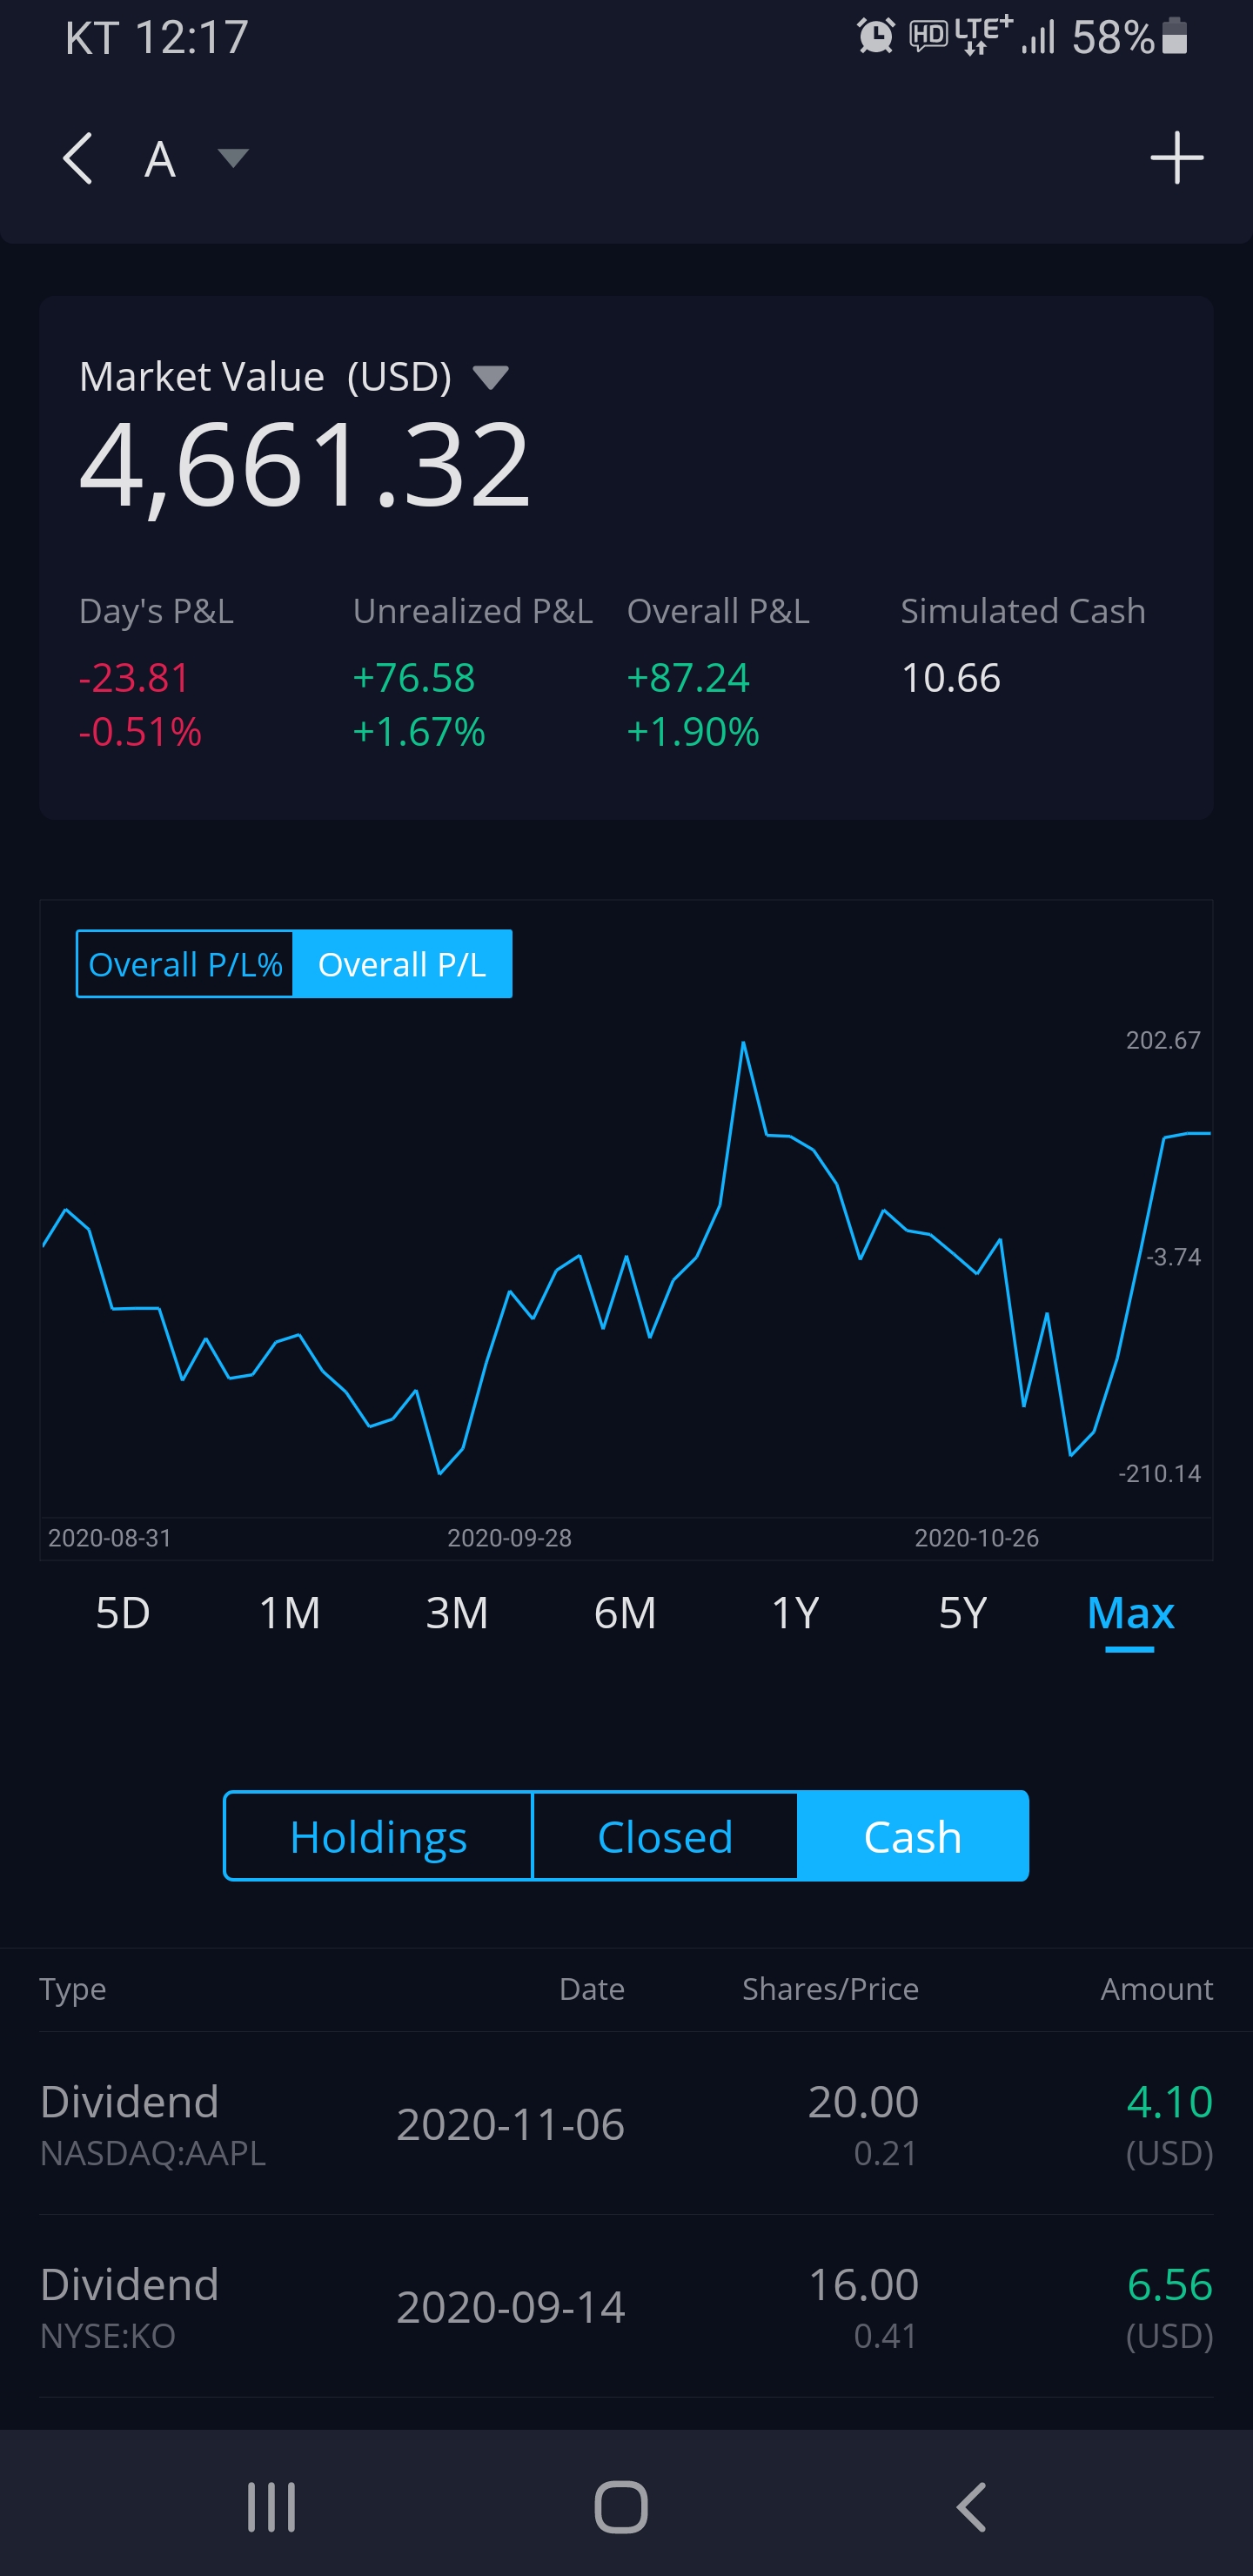
Task: Open the NASDAQ:AAPL dividend entry
Action: point(626,2124)
